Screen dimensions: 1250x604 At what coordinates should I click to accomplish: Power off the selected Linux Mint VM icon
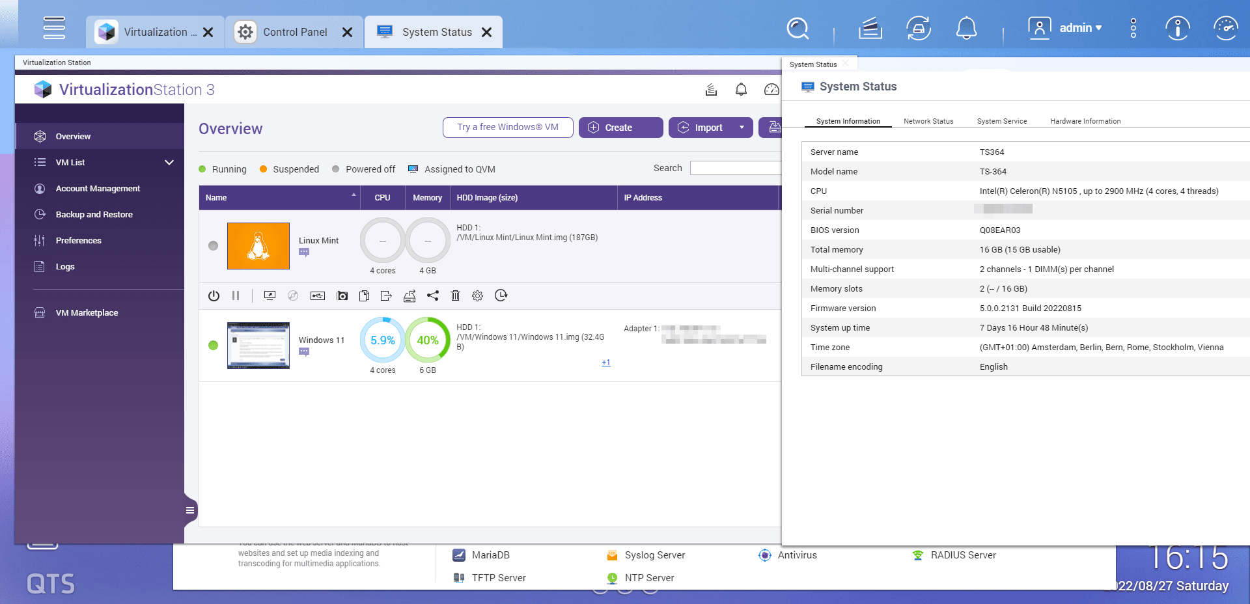pos(214,295)
